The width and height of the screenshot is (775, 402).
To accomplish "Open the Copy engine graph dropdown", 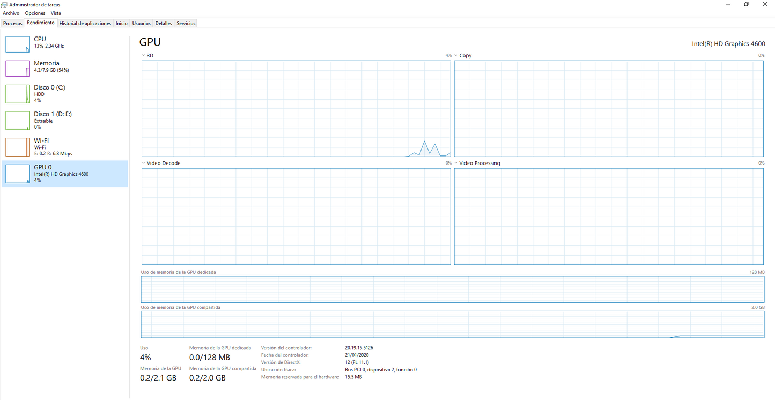I will click(x=456, y=56).
